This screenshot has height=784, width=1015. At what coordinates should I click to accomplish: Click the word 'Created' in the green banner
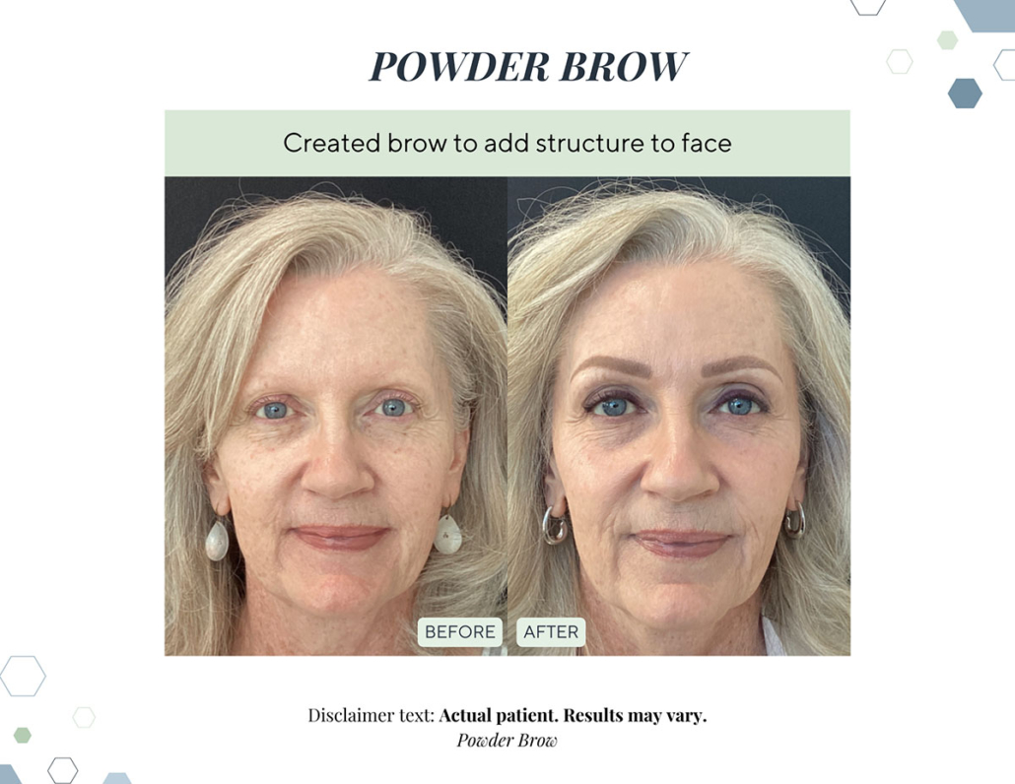(331, 143)
